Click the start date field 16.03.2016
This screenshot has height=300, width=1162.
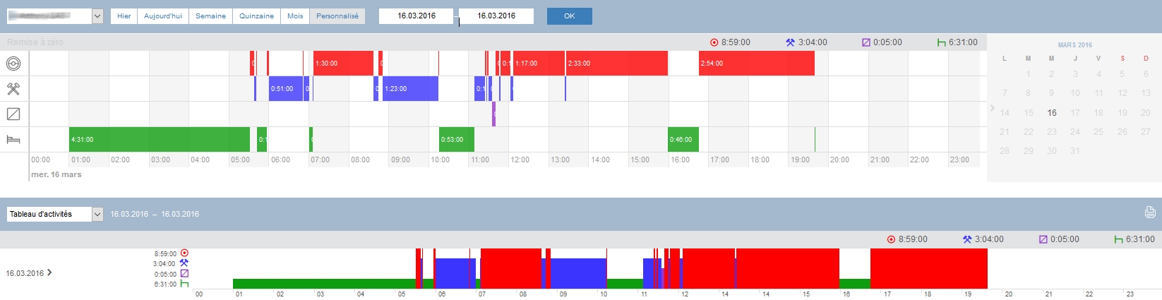pos(416,16)
